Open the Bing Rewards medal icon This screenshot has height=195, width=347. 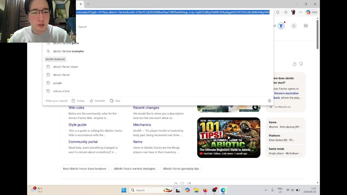pos(281,26)
